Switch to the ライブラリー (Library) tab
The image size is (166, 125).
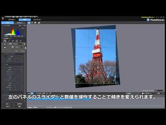[12, 20]
